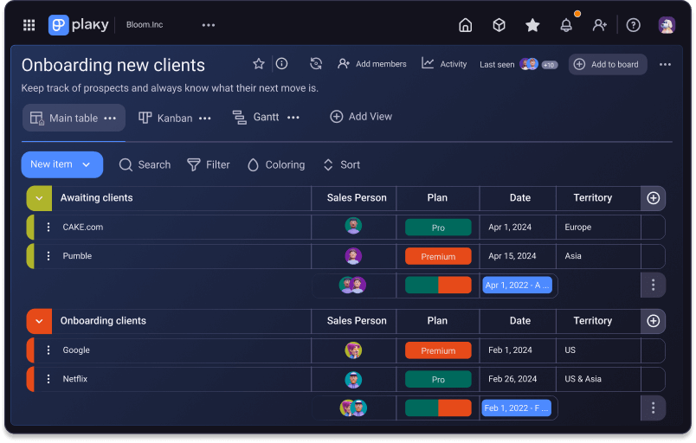Click the Apr 1, 2022 date range summary
Image resolution: width=696 pixels, height=443 pixels.
(x=517, y=286)
